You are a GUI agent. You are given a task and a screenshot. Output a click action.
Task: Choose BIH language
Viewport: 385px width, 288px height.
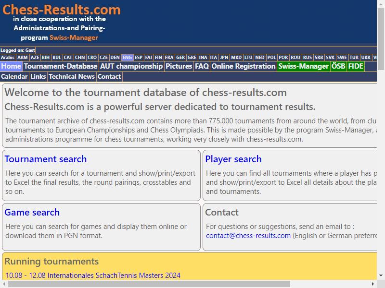46,57
